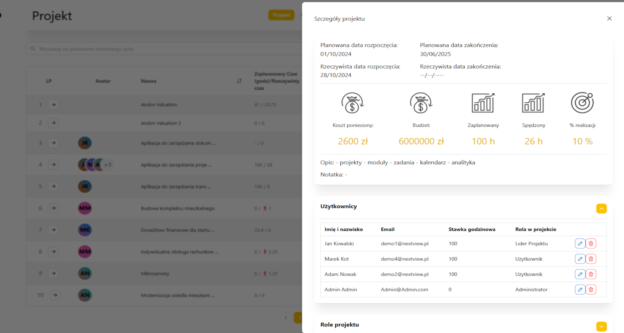Close the Szczegóły projektu panel
624x333 pixels.
pyautogui.click(x=609, y=18)
